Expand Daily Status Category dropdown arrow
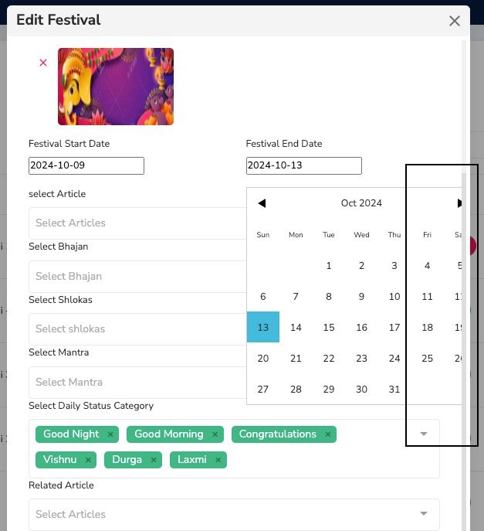The height and width of the screenshot is (531, 484). tap(424, 434)
